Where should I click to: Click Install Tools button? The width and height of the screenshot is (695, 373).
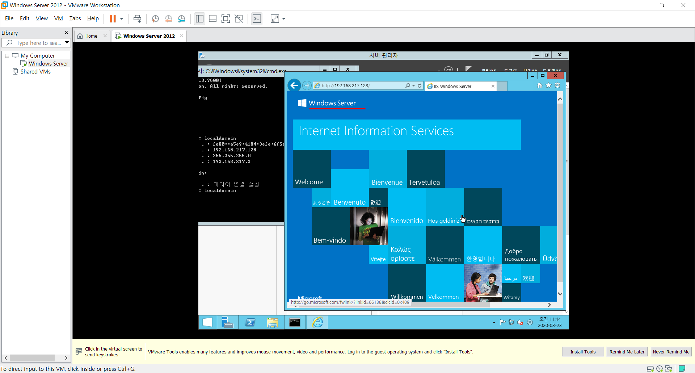(583, 352)
